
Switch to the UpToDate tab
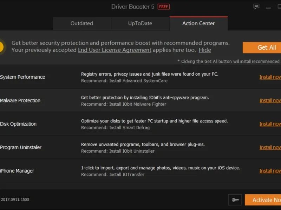140,23
